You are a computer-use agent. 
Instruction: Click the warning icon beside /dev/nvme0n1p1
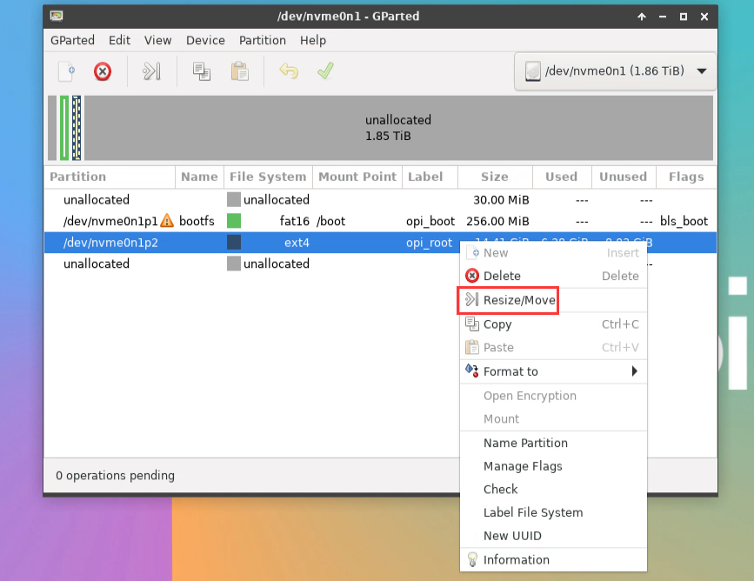pyautogui.click(x=167, y=221)
